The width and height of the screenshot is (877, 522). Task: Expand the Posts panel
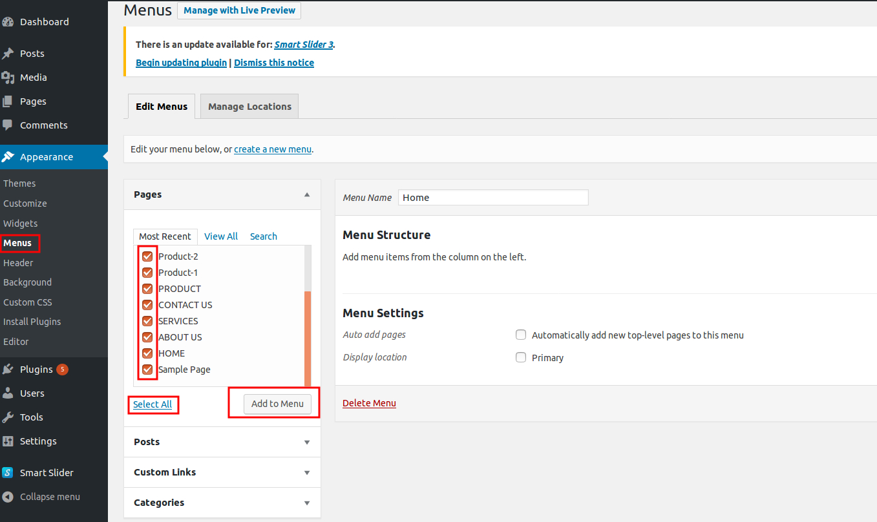tap(222, 441)
